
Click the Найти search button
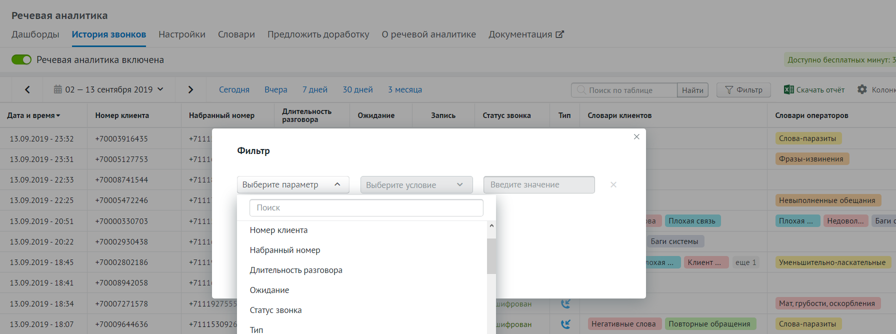pyautogui.click(x=692, y=90)
